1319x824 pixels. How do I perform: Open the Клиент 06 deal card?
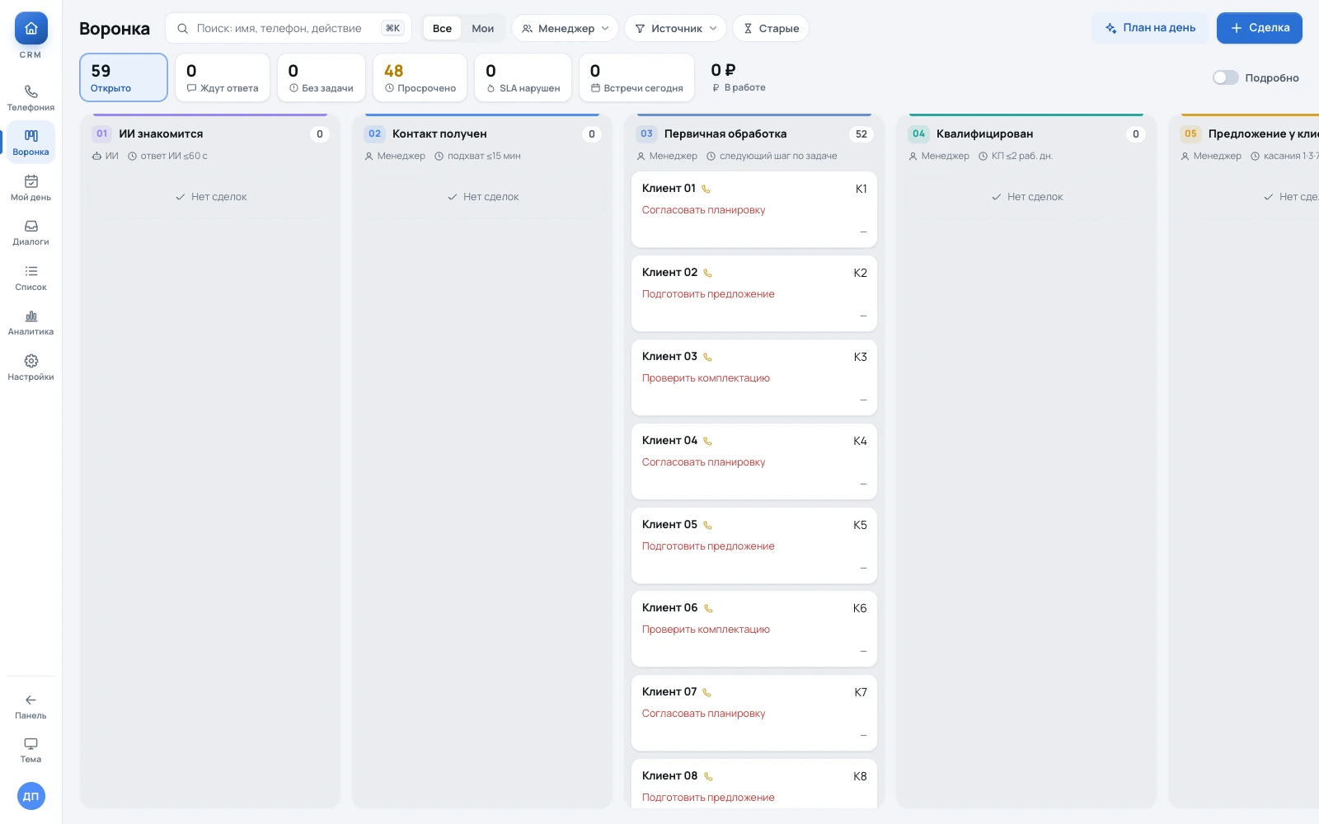pos(754,629)
